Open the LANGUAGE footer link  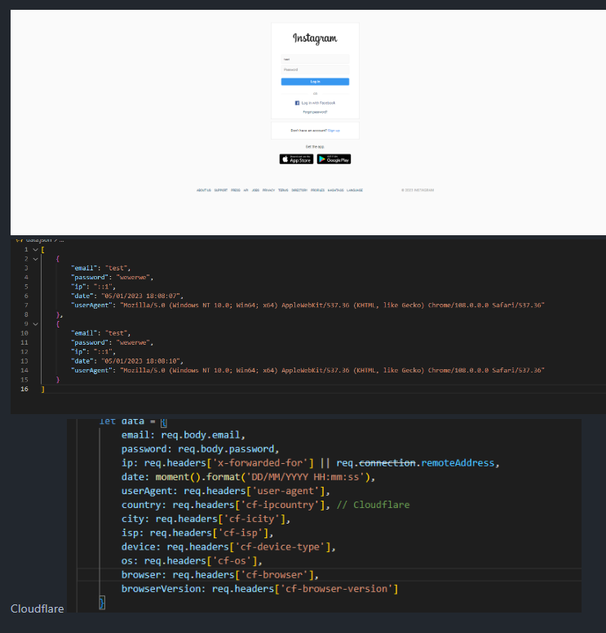click(x=355, y=190)
